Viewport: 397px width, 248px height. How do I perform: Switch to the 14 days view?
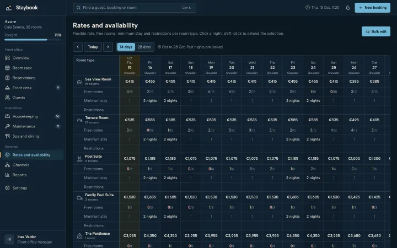point(126,47)
